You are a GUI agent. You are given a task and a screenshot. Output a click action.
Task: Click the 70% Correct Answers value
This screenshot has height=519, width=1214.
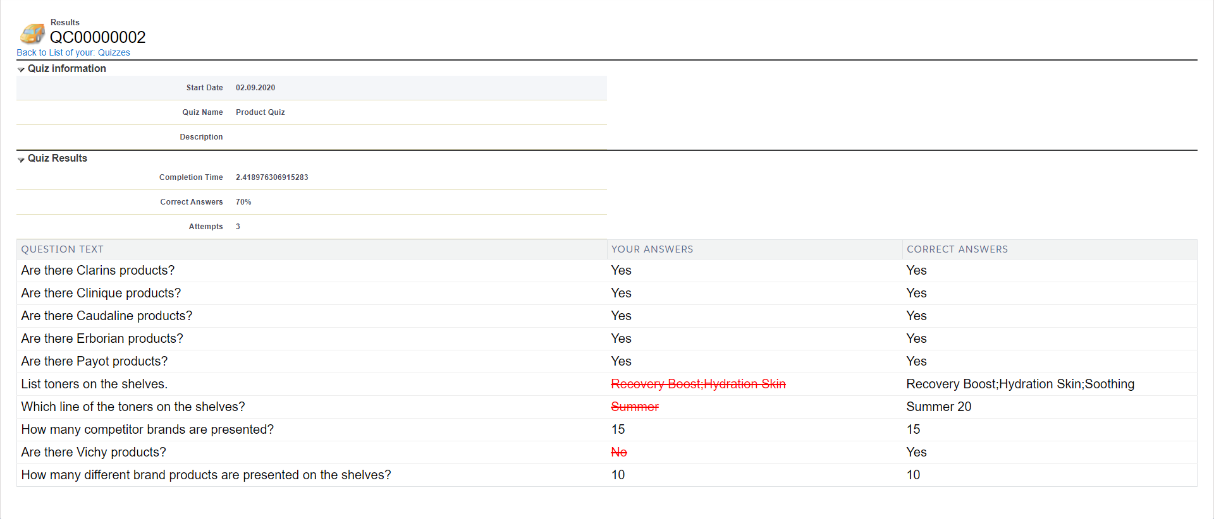click(243, 202)
